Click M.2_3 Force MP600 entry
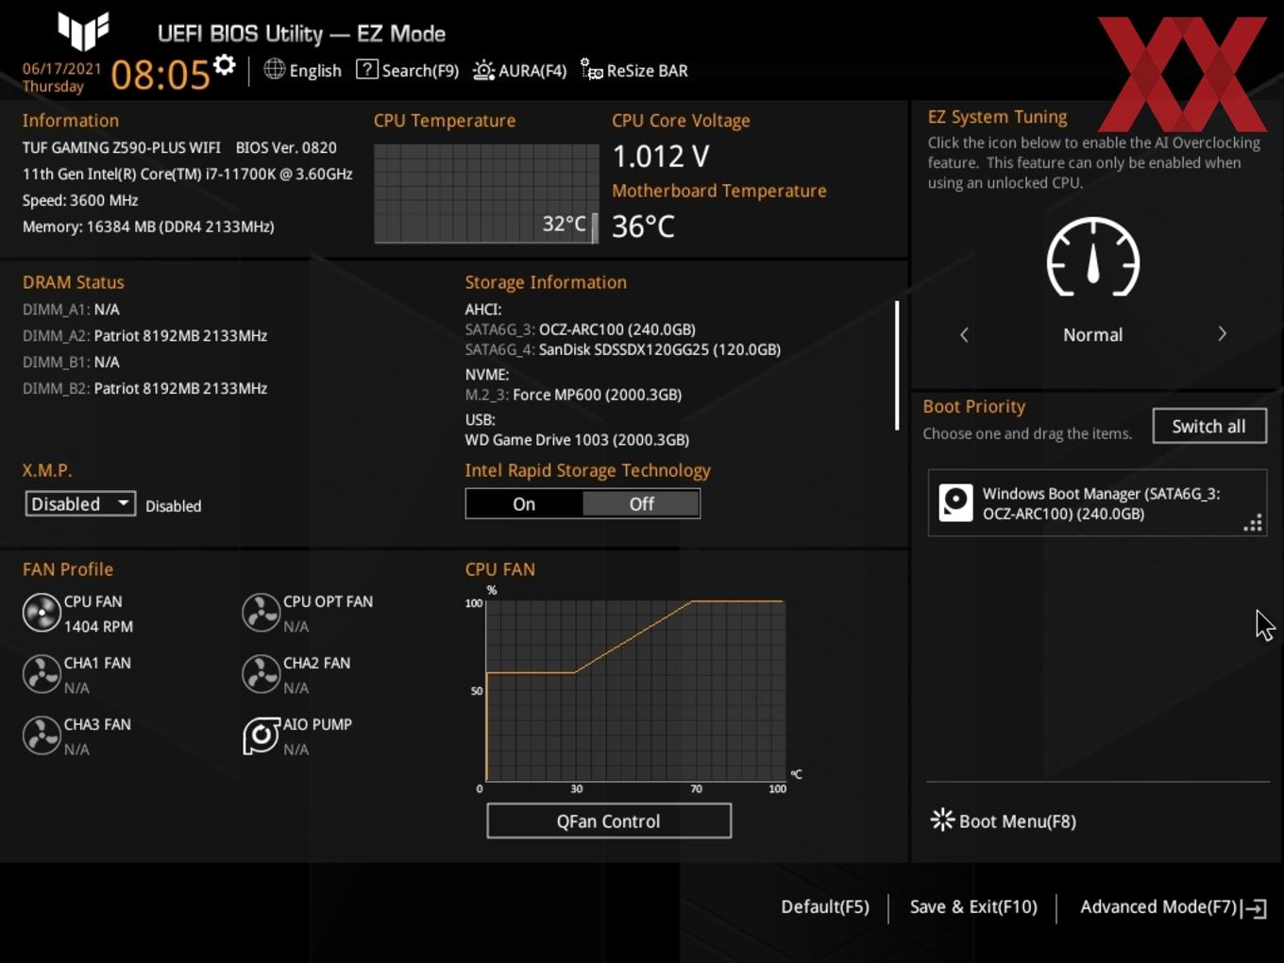The width and height of the screenshot is (1284, 963). [573, 395]
